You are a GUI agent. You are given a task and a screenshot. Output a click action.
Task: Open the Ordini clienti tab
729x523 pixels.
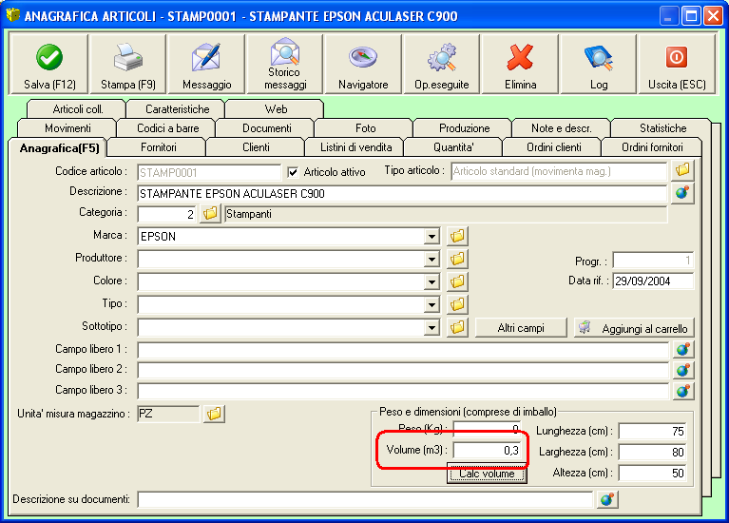click(554, 147)
